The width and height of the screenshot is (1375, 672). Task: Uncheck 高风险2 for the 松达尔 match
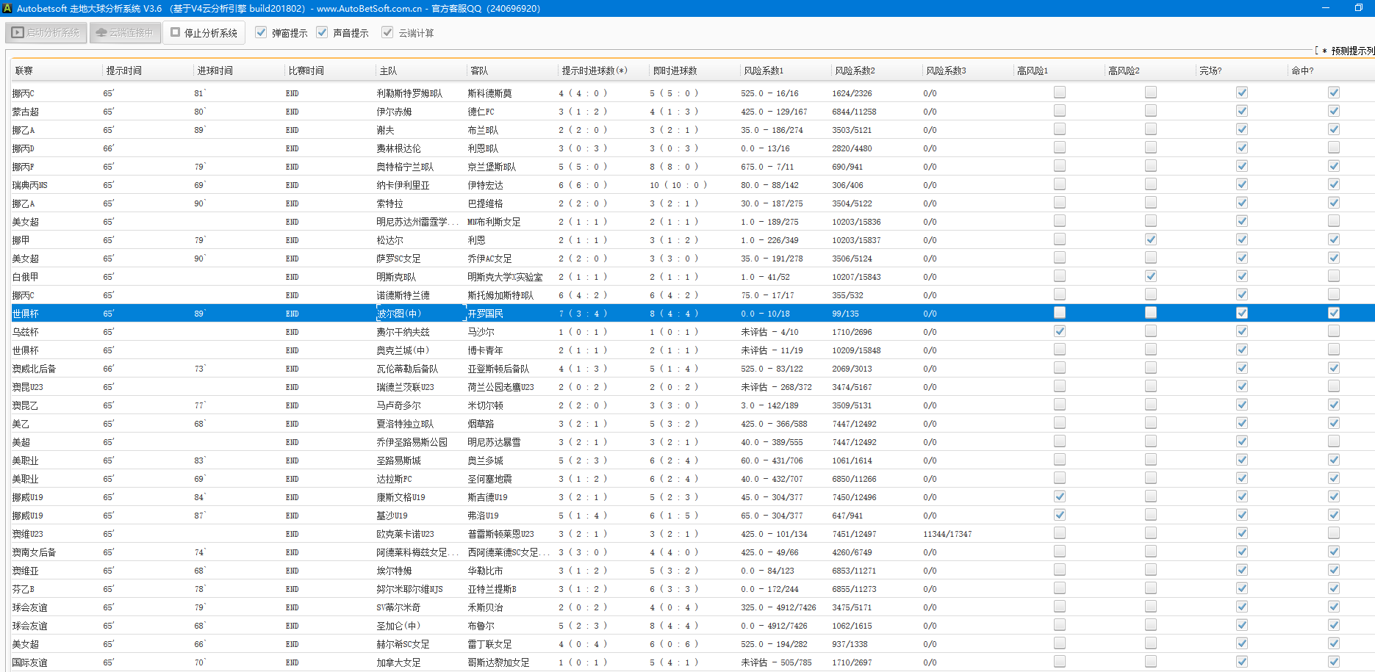(x=1150, y=239)
